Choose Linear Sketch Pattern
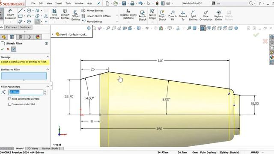This screenshot has width=274, height=154. (96, 16)
